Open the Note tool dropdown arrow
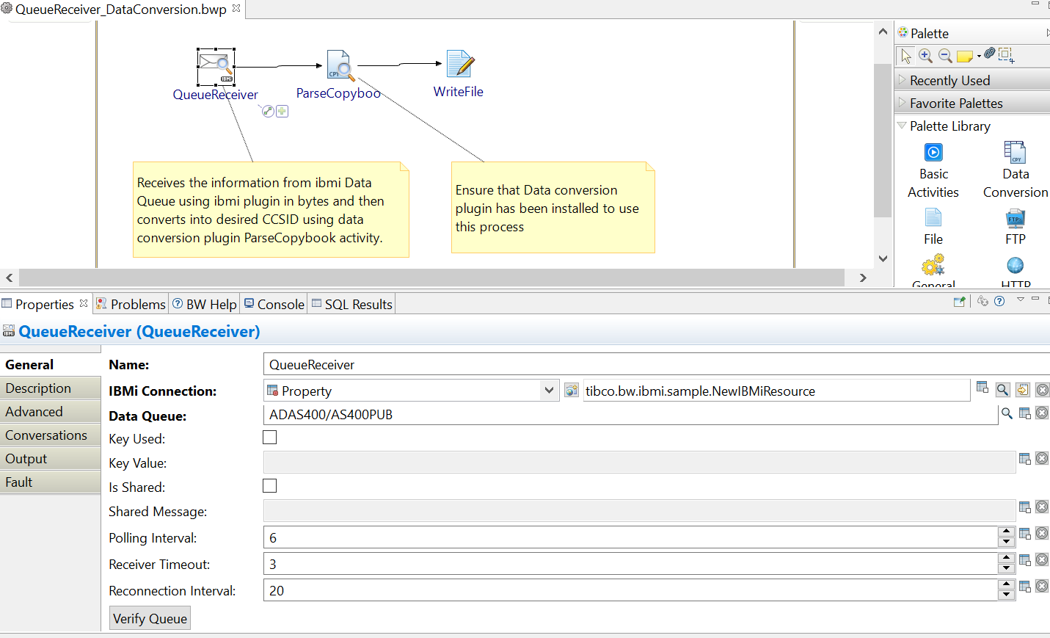Image resolution: width=1050 pixels, height=638 pixels. tap(979, 57)
